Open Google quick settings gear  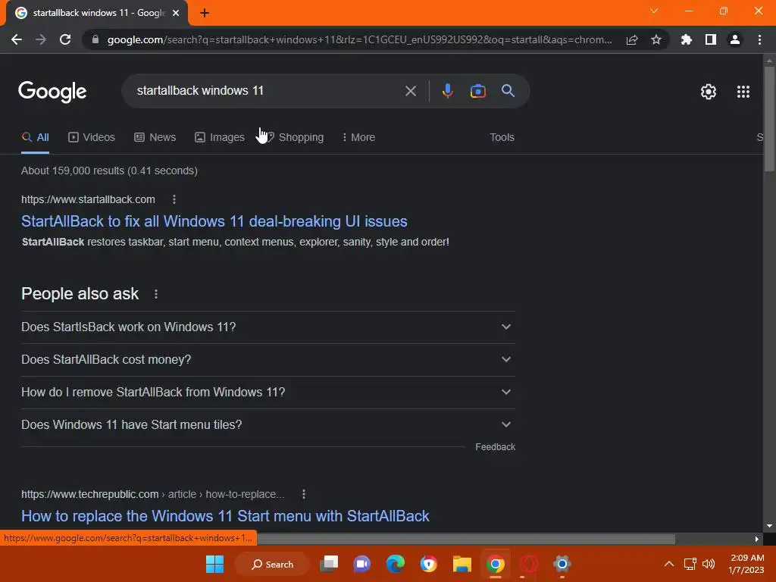tap(709, 92)
